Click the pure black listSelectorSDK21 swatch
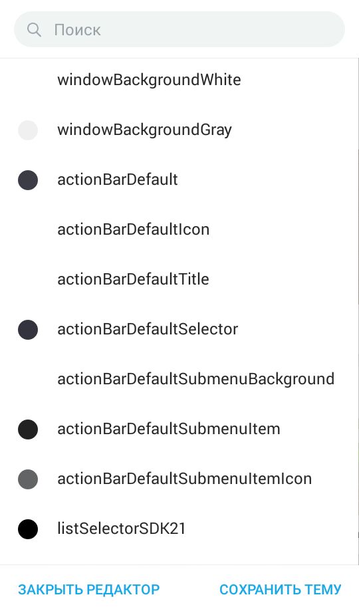 [28, 529]
